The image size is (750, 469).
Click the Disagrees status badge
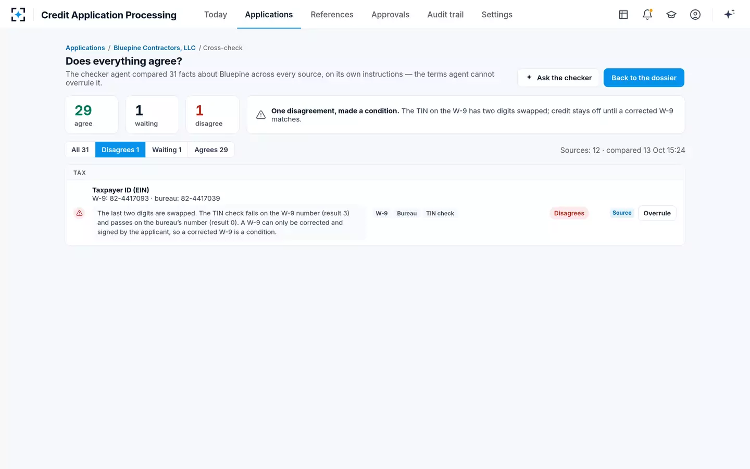click(569, 213)
